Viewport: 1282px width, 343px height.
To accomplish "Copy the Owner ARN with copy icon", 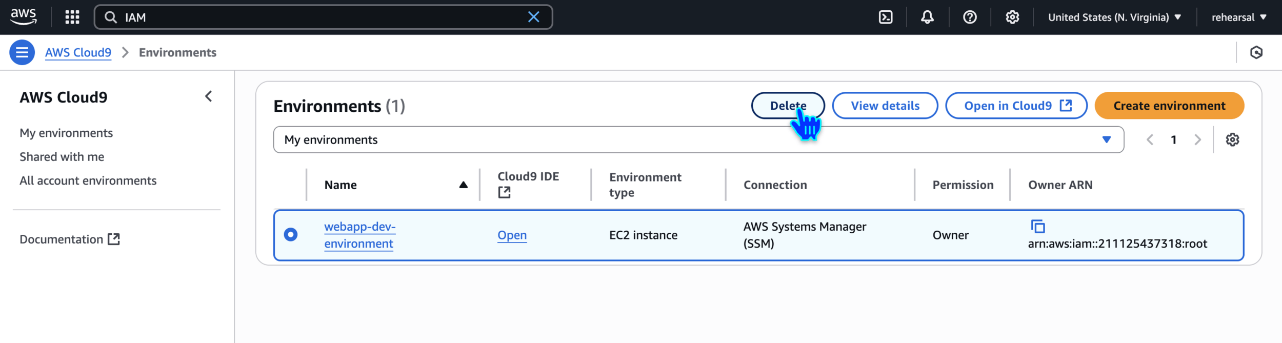I will [1038, 226].
